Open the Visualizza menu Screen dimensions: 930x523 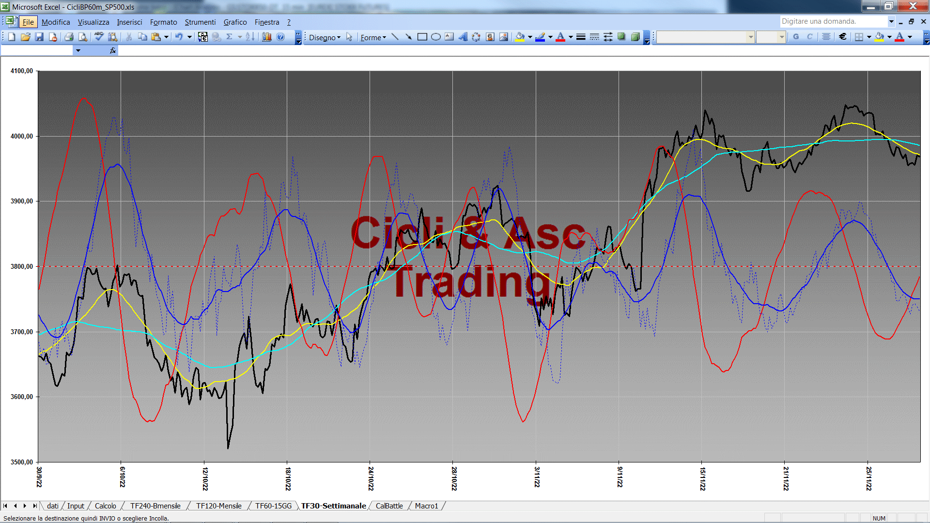pyautogui.click(x=93, y=22)
